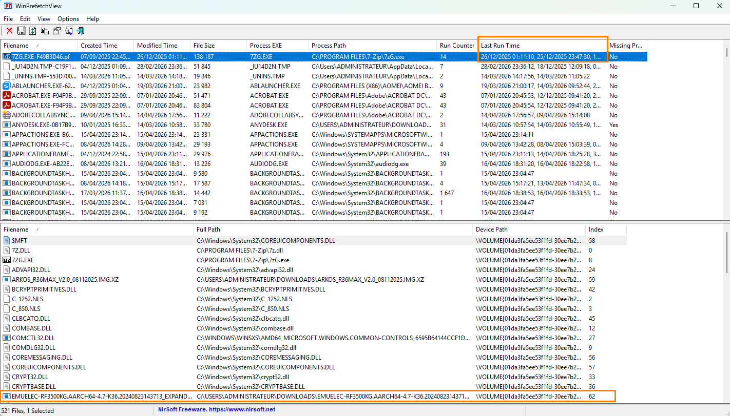The width and height of the screenshot is (730, 416).
Task: Sort by Process Path column header
Action: click(x=372, y=46)
